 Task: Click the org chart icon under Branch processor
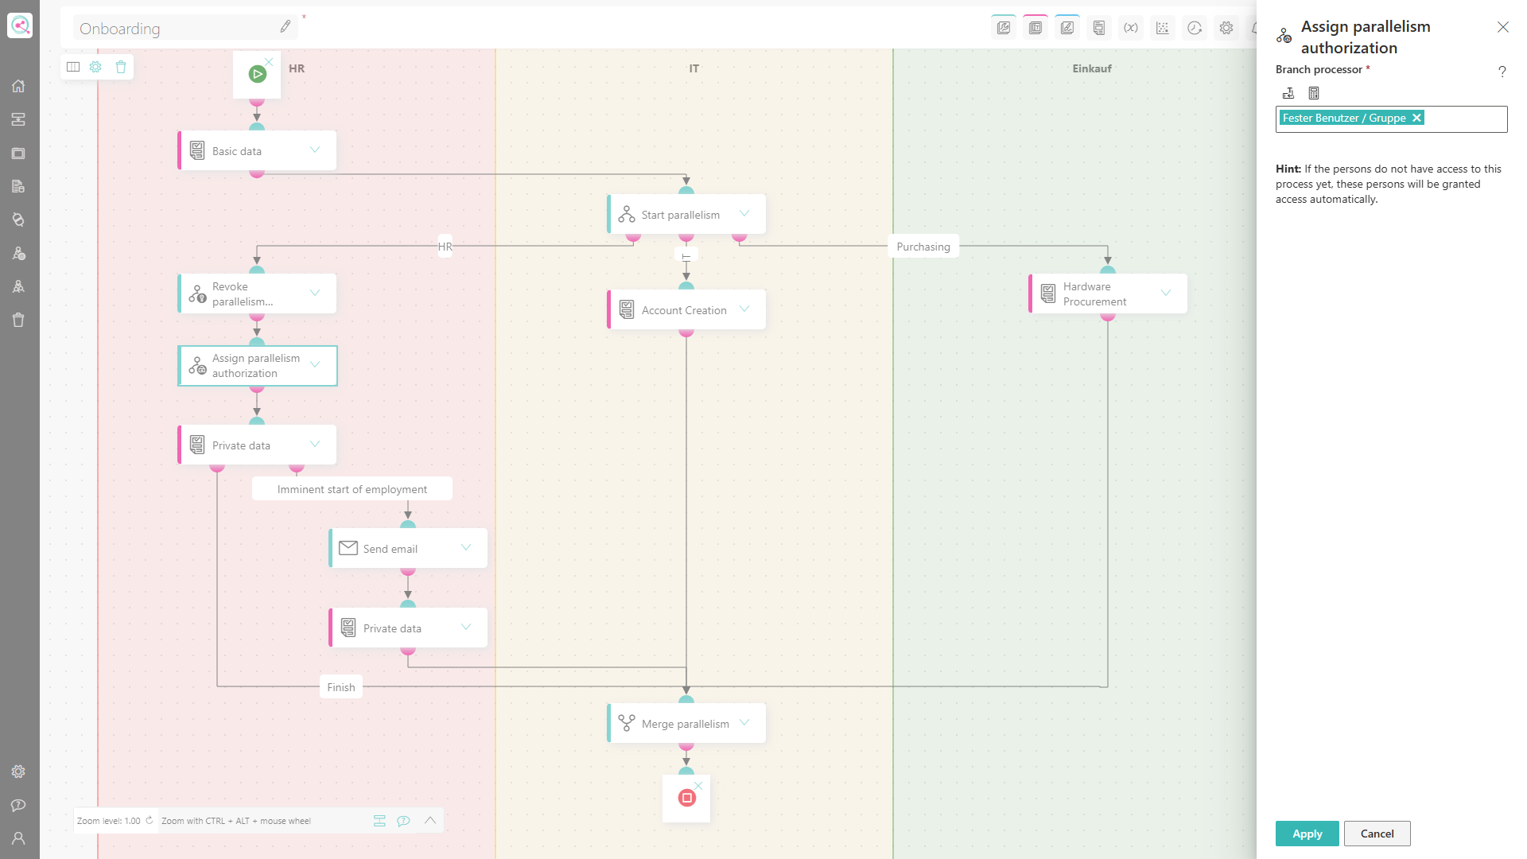[1288, 93]
